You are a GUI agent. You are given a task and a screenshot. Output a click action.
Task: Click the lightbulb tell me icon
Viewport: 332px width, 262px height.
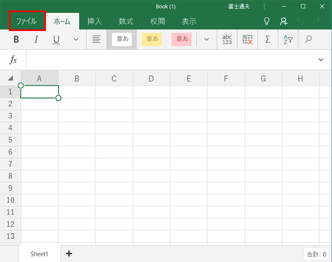click(x=266, y=22)
